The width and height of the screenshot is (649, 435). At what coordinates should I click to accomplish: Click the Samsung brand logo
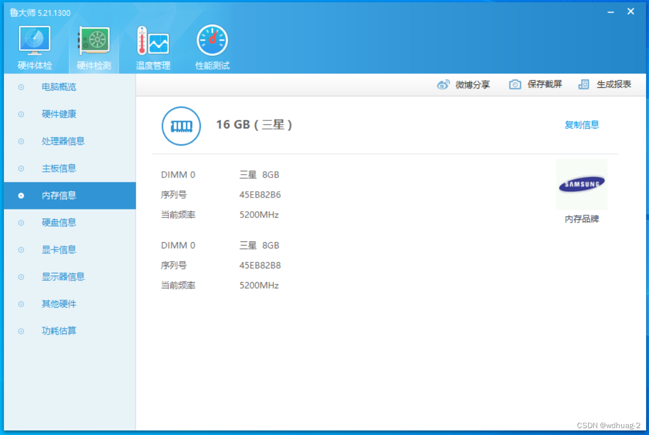[582, 184]
